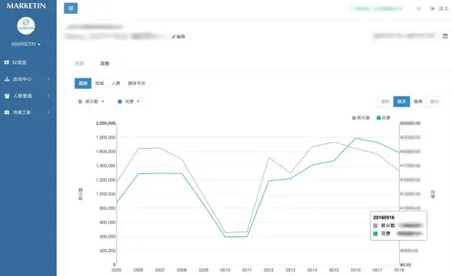Click the 1,000,000 y-axis label
Screen dimensions: 452x276
tap(106, 194)
